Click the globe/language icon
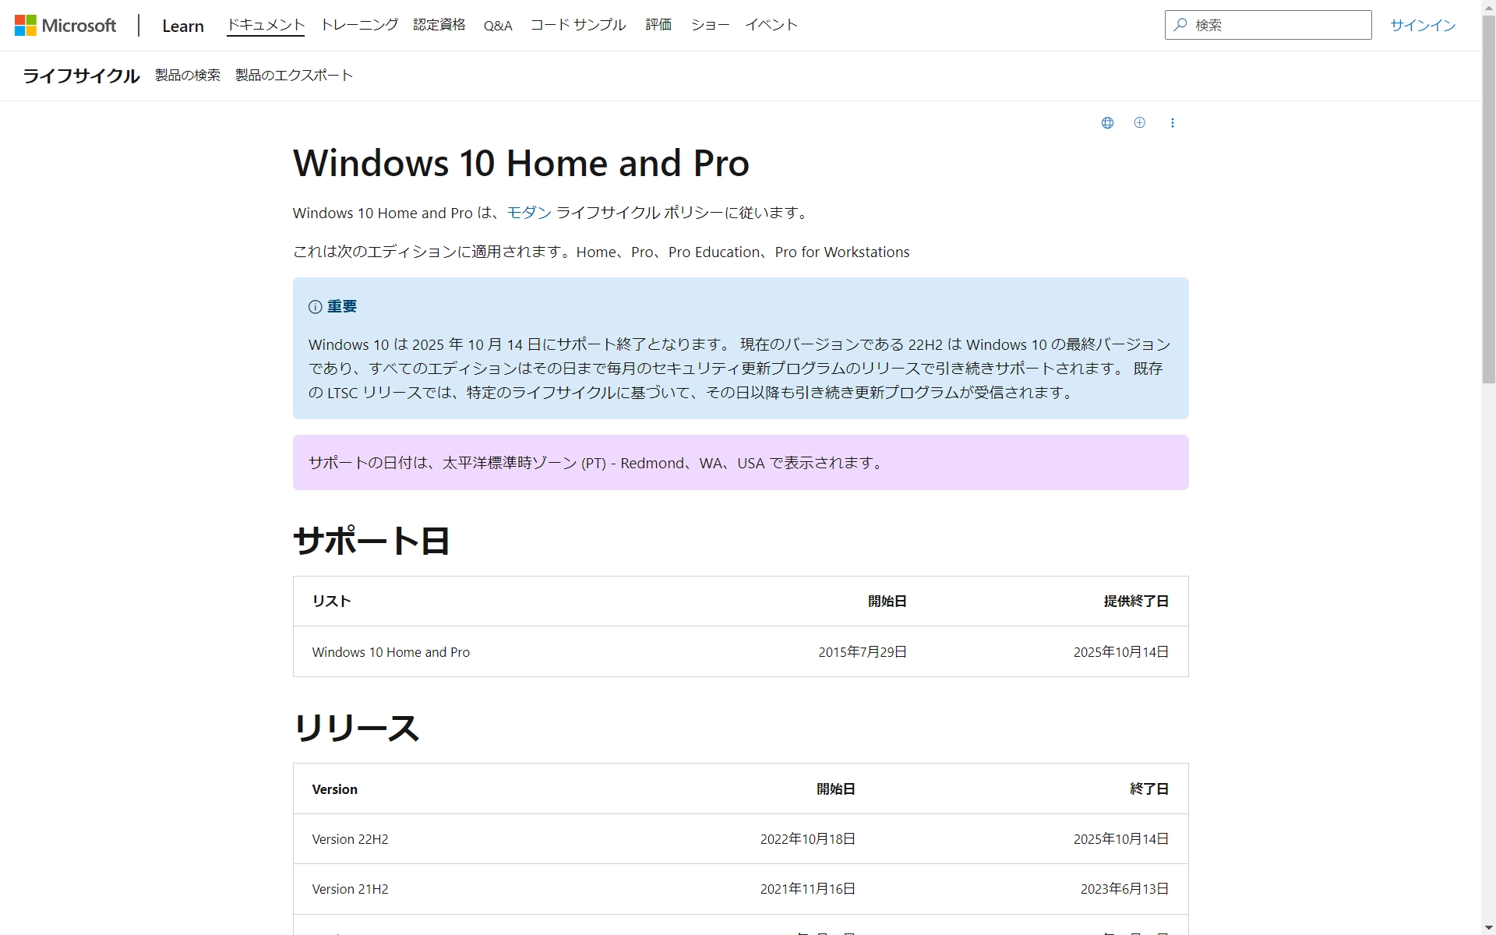 coord(1107,123)
